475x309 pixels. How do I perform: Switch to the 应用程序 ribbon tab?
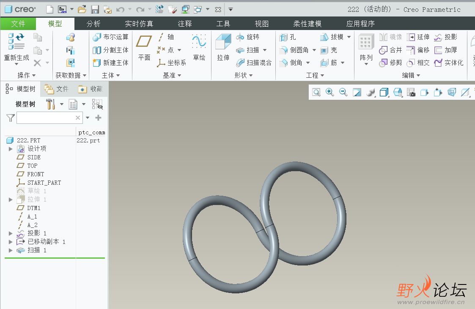[x=360, y=24]
